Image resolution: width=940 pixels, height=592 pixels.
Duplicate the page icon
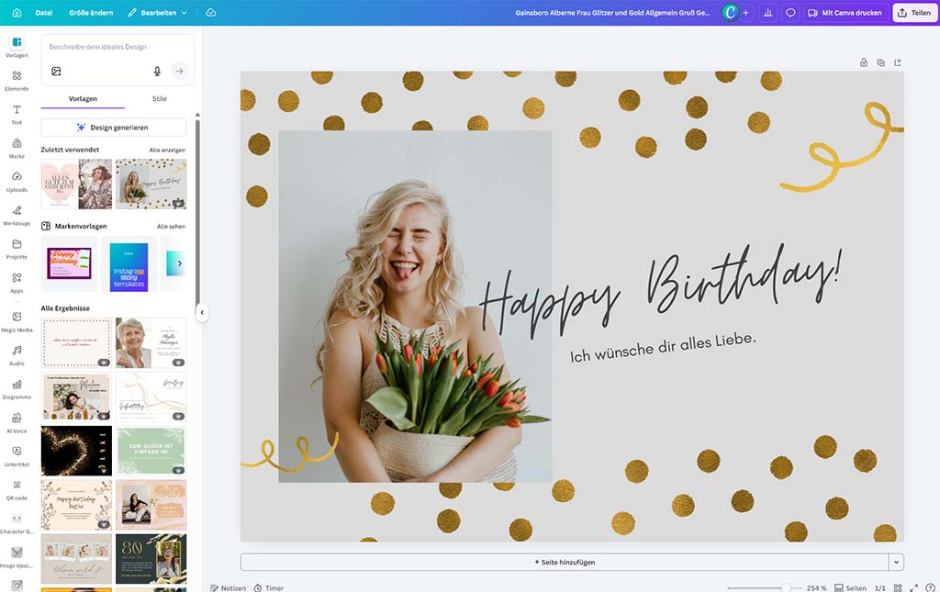[x=880, y=62]
